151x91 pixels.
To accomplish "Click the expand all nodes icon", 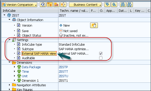I will [x=107, y=5].
